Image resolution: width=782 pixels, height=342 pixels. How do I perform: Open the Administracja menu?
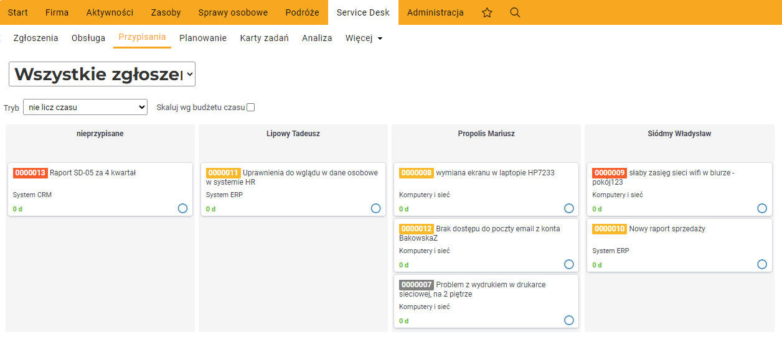[435, 12]
